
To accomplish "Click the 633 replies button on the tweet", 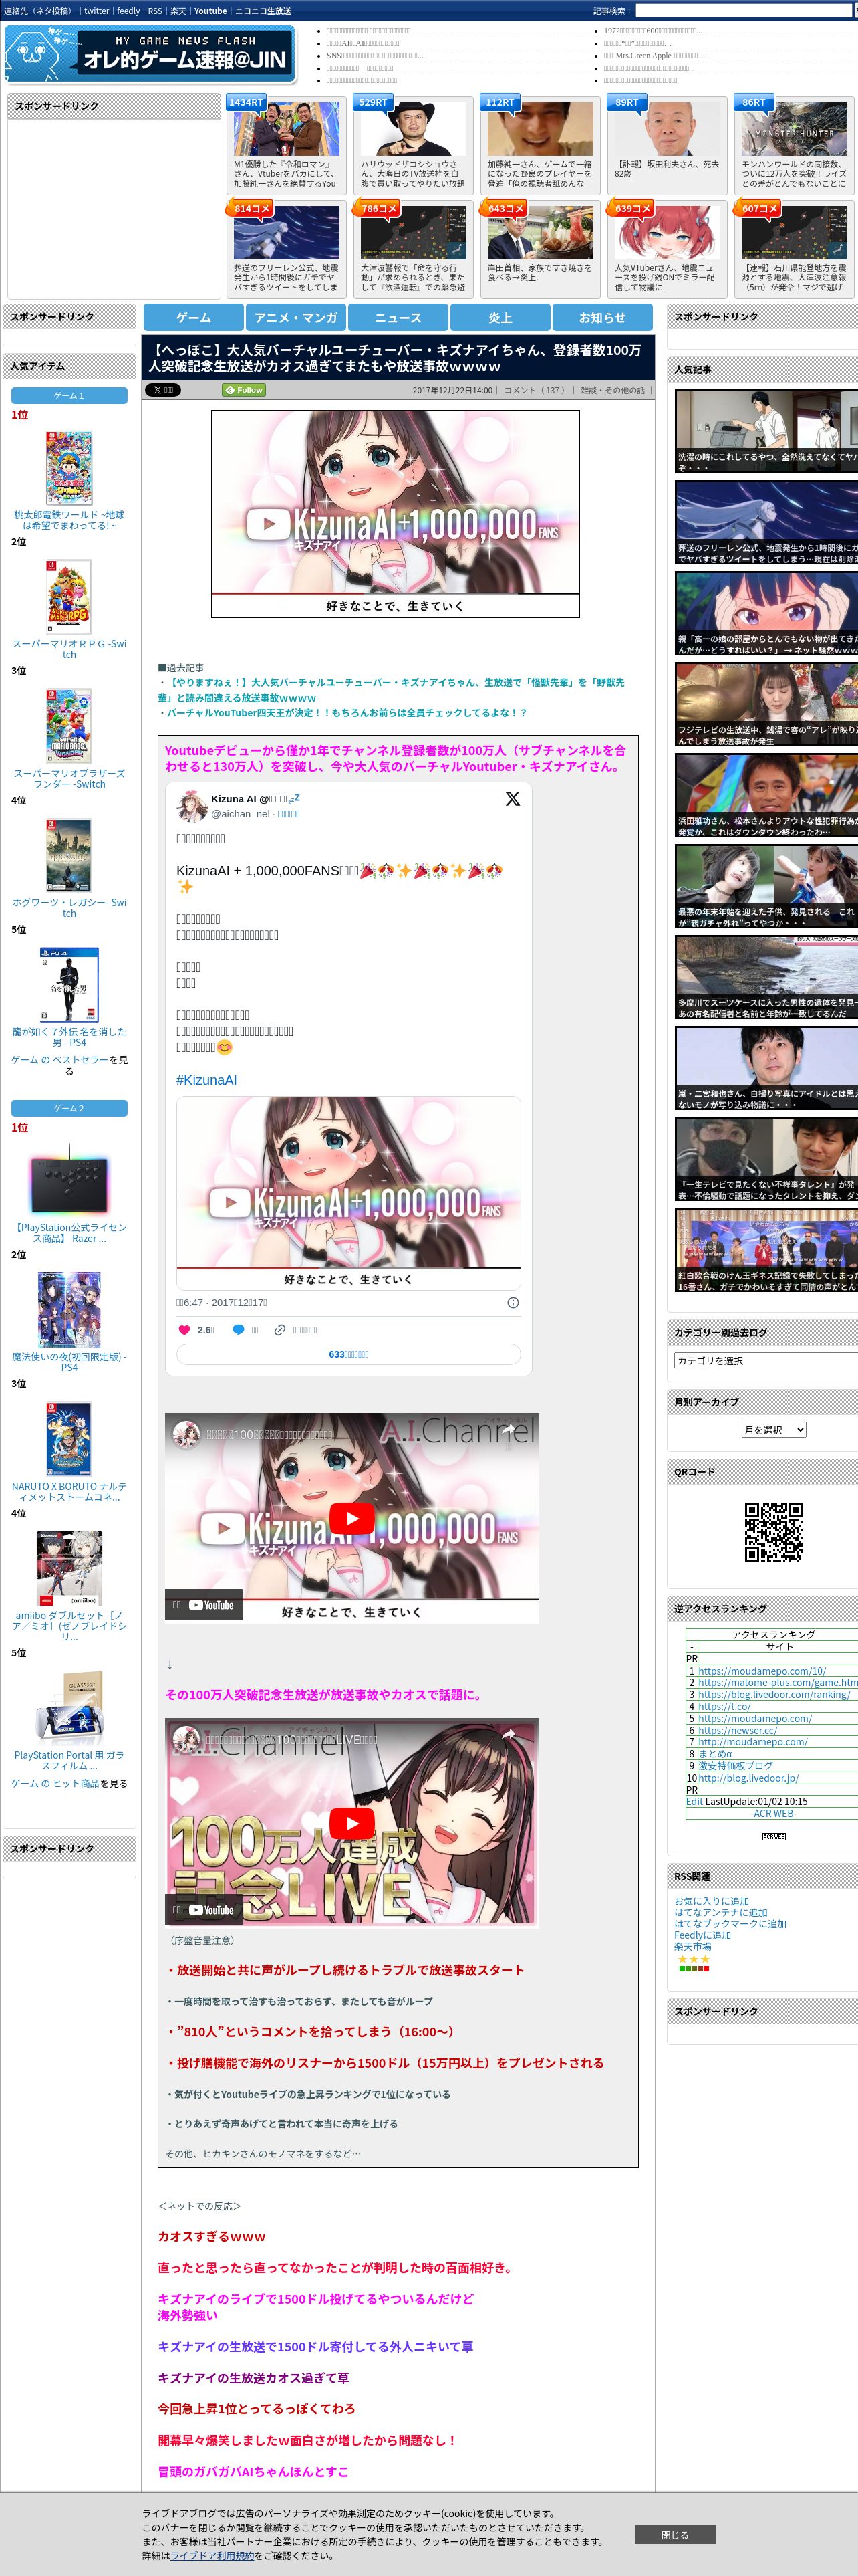I will [349, 1354].
